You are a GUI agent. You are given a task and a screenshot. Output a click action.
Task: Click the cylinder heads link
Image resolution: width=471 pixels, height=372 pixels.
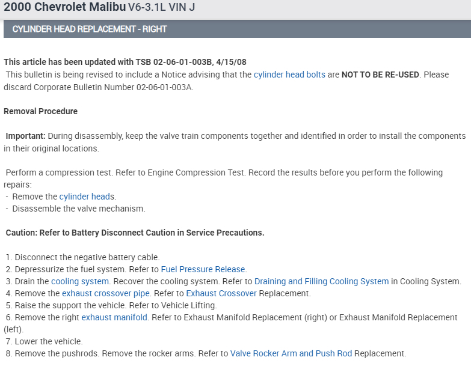coord(87,197)
